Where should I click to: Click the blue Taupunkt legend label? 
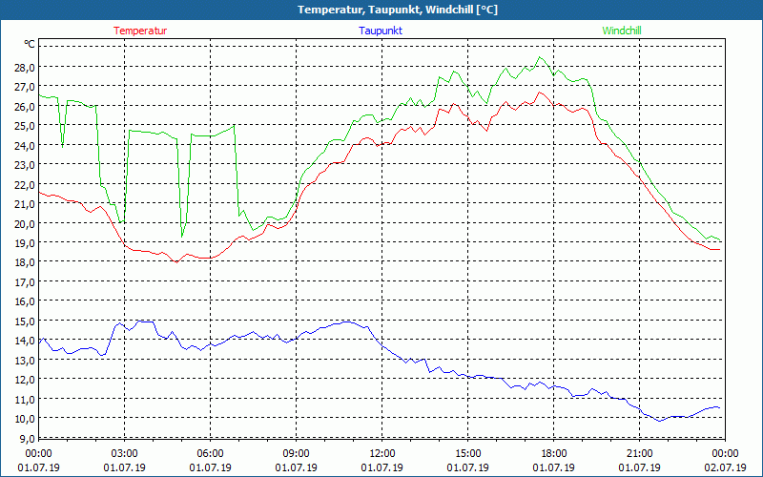[x=381, y=31]
